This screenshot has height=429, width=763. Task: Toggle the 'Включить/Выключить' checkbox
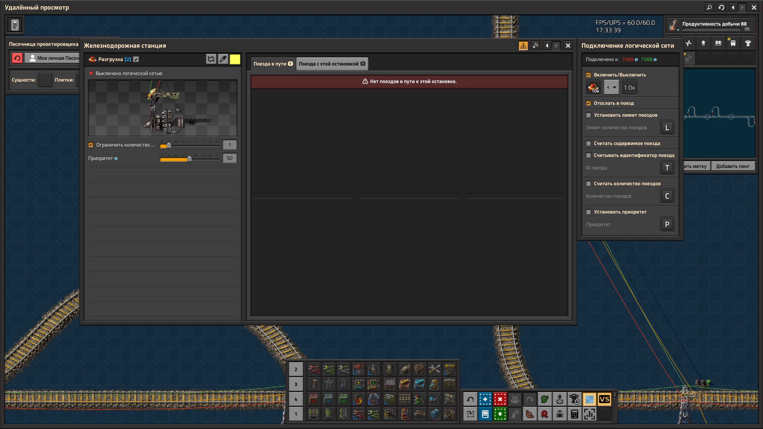coord(588,75)
